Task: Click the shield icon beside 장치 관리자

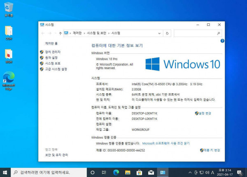Action: (42, 52)
